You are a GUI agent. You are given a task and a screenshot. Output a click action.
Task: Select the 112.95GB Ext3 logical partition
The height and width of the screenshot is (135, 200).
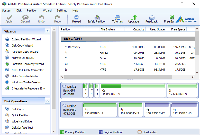[x=184, y=110]
